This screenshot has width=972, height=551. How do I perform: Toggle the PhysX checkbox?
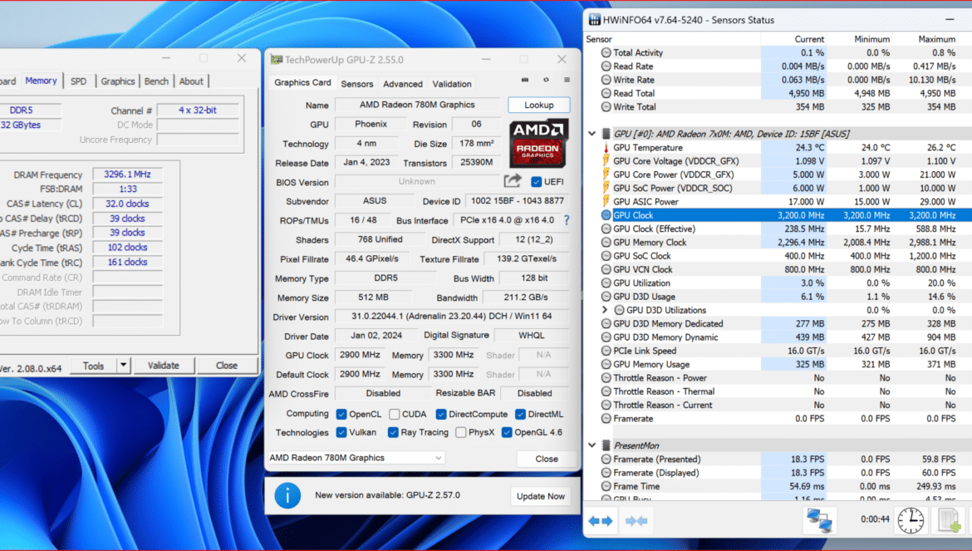[x=460, y=433]
